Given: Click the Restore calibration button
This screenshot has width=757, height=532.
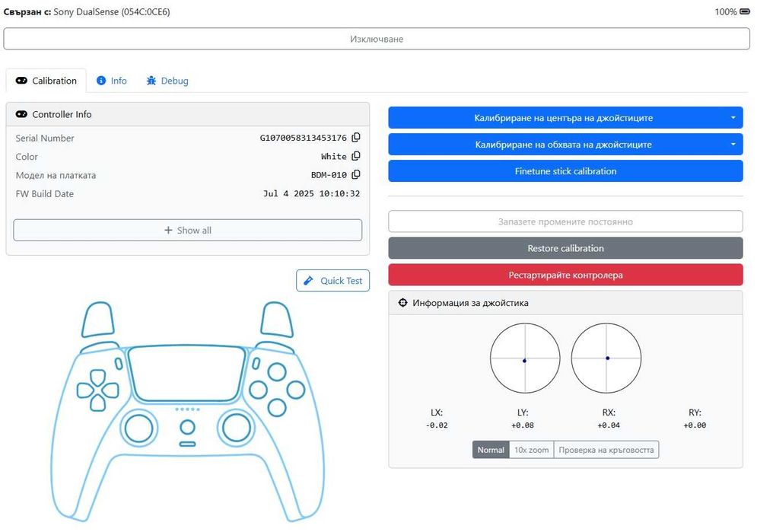Looking at the screenshot, I should [x=565, y=248].
